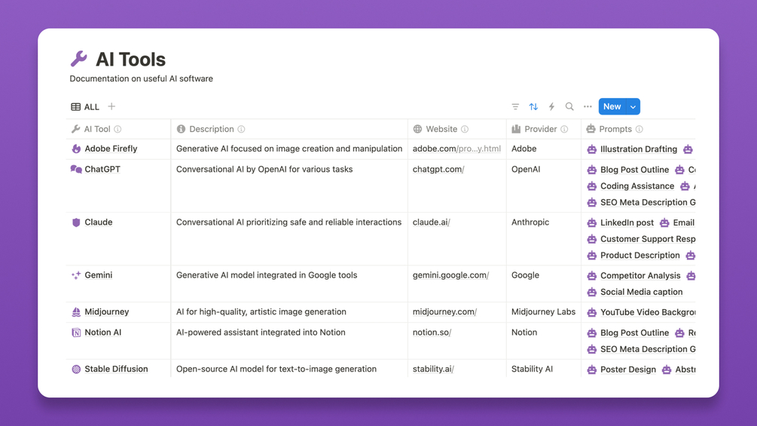Open the Provider column header menu

(x=544, y=129)
